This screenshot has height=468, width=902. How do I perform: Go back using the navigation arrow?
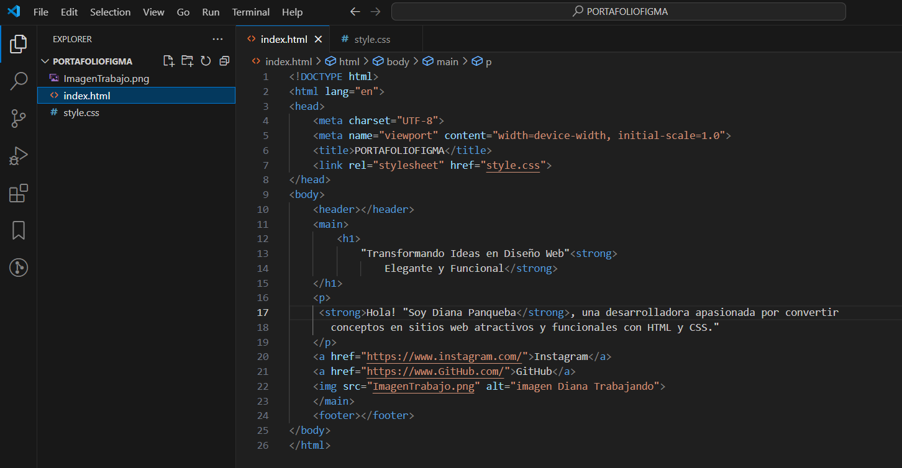pyautogui.click(x=355, y=11)
